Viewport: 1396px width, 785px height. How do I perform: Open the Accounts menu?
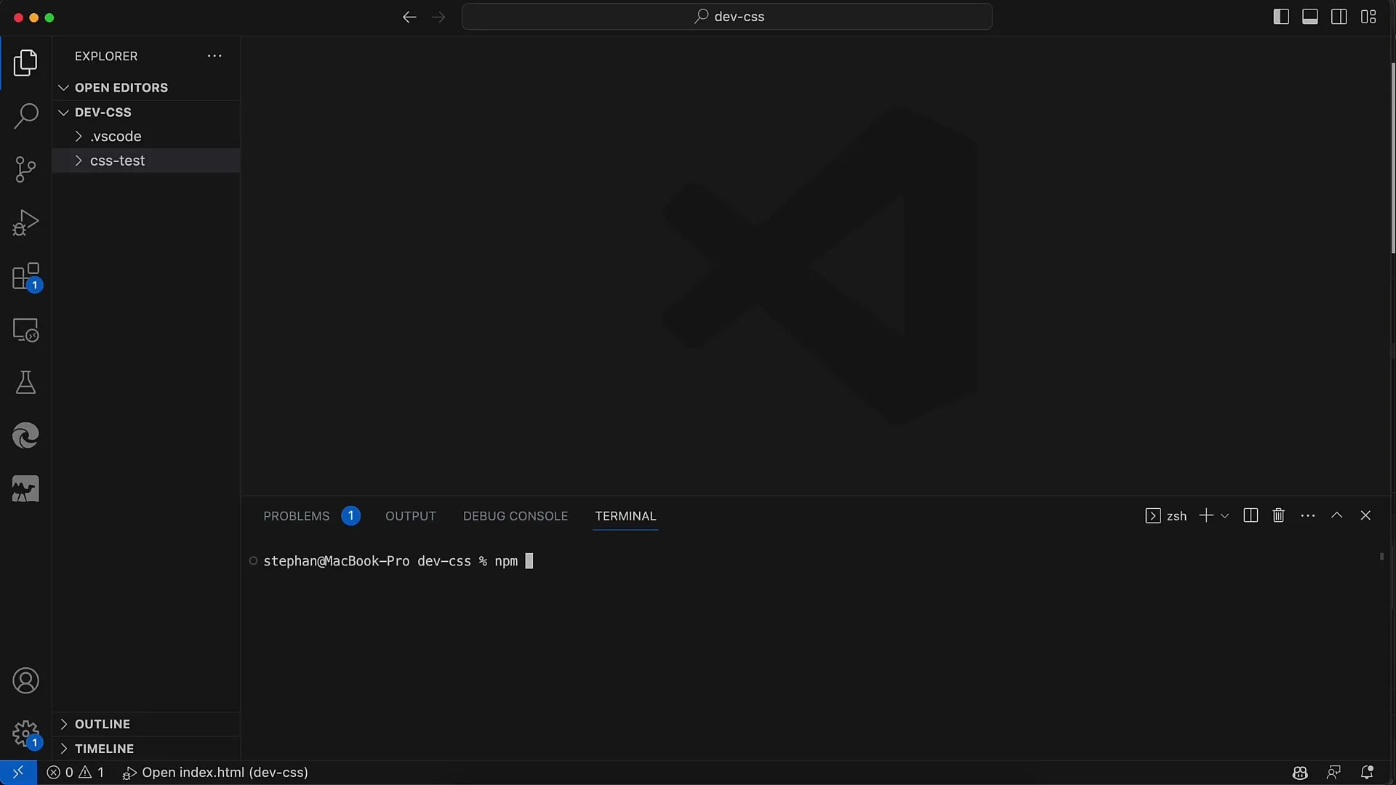(25, 681)
